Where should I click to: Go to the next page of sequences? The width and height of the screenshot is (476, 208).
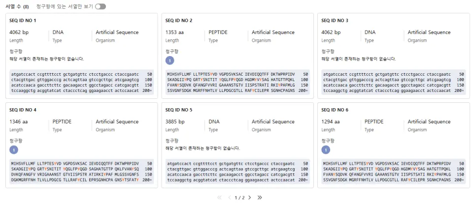tap(249, 198)
